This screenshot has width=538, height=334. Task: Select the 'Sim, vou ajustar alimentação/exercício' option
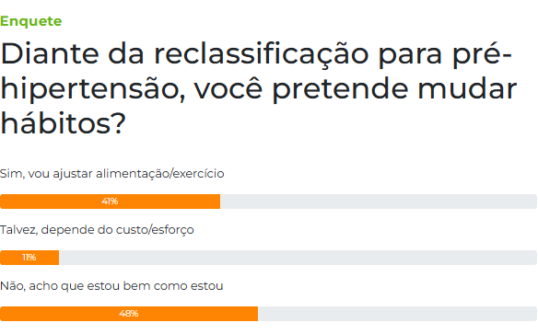pyautogui.click(x=111, y=174)
